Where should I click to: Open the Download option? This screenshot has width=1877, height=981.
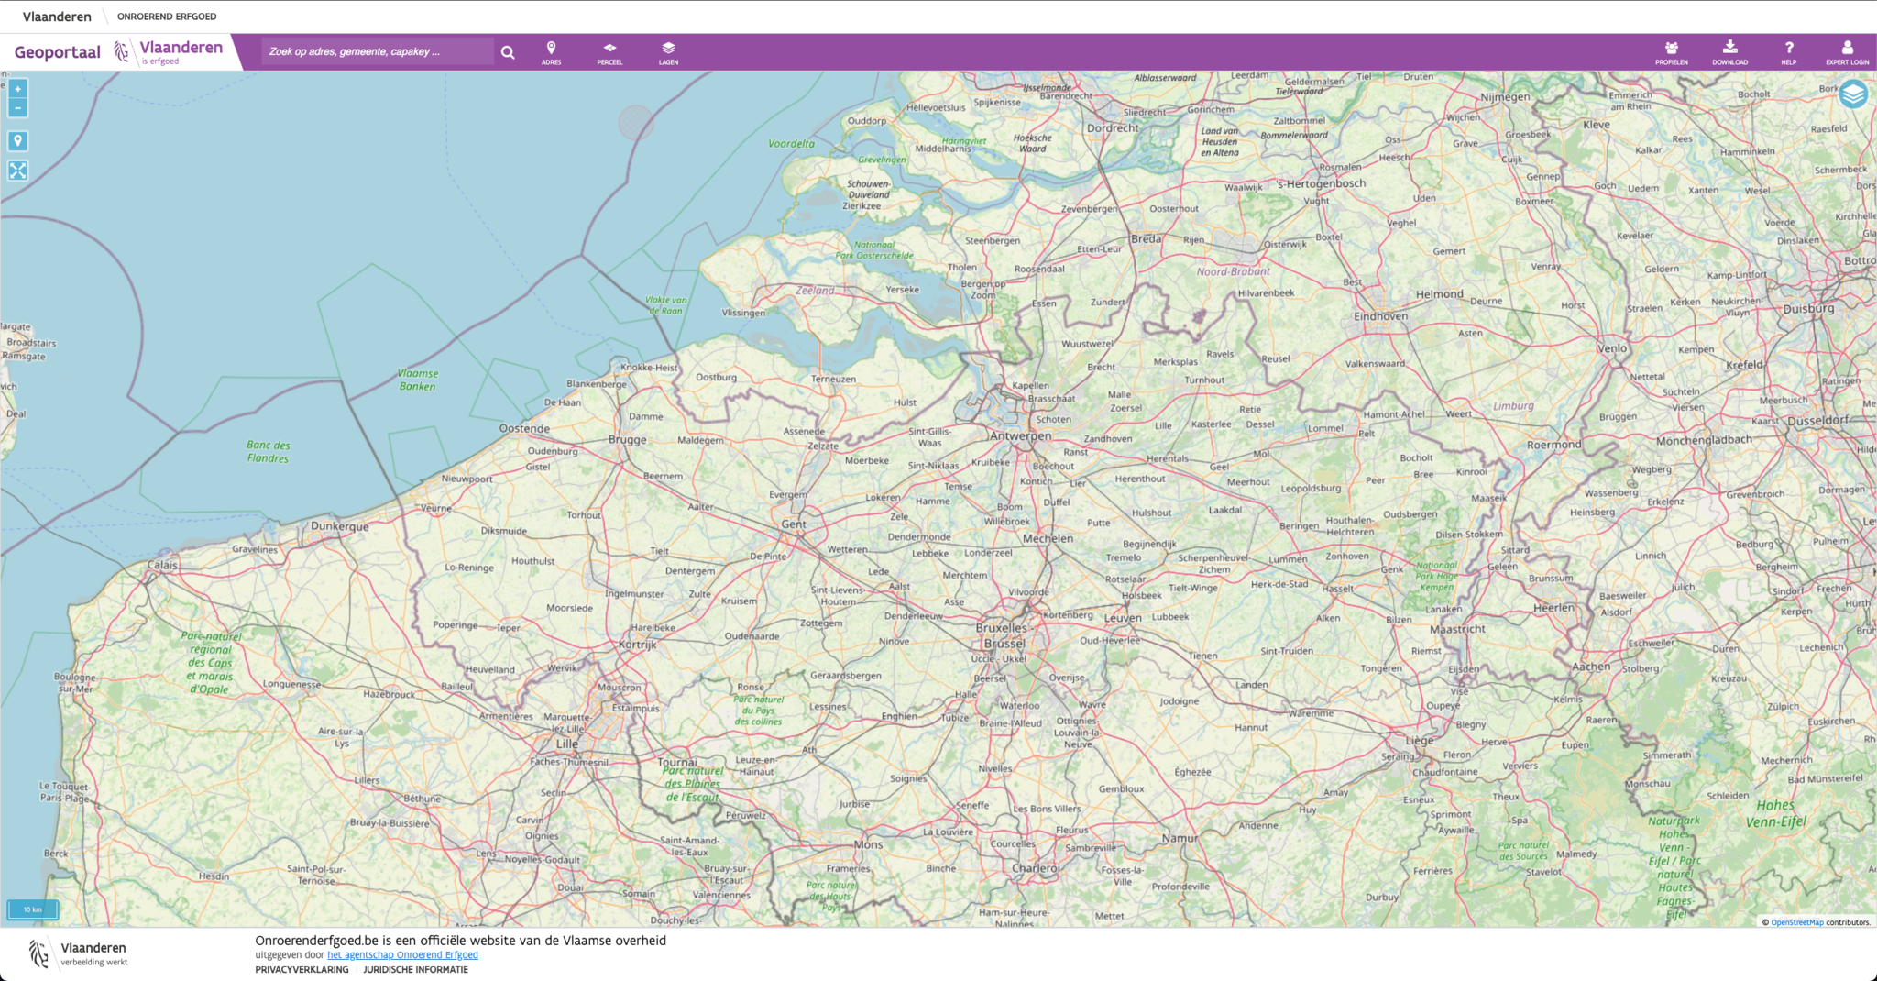(x=1729, y=52)
